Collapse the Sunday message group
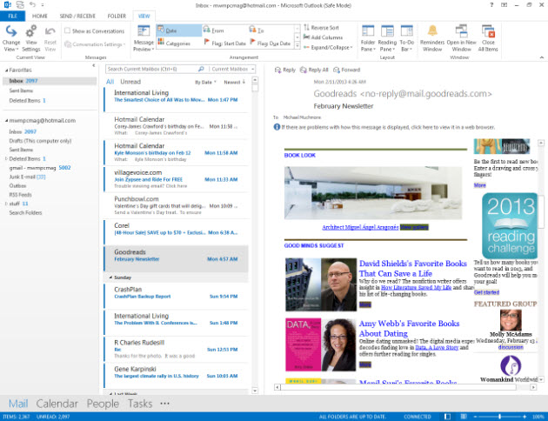548x421 pixels. pos(110,277)
